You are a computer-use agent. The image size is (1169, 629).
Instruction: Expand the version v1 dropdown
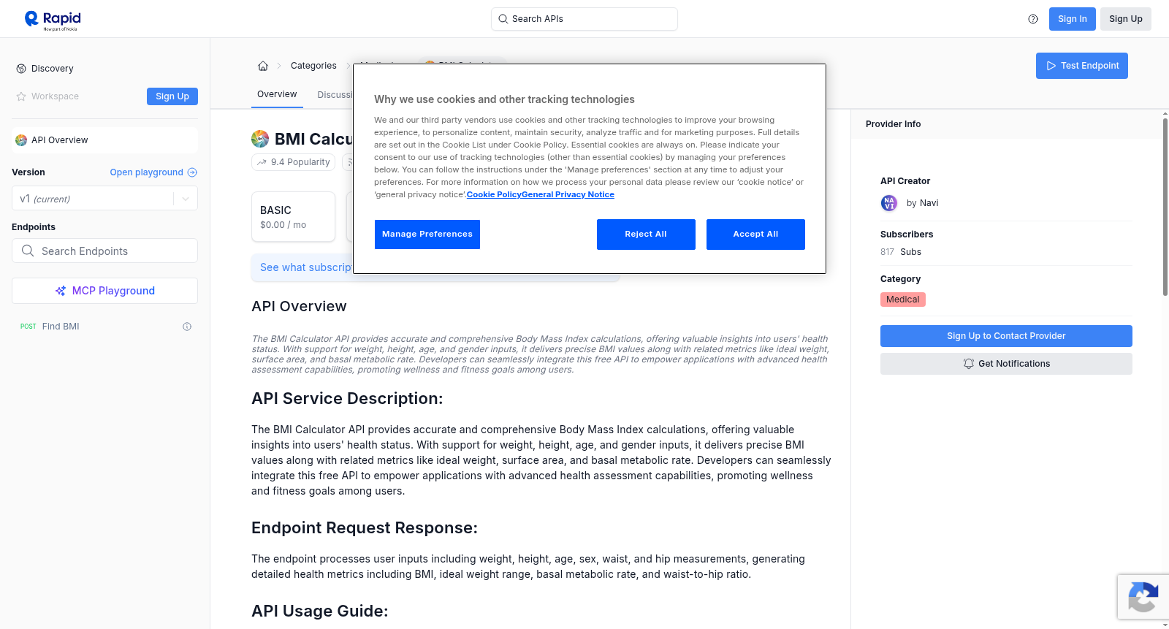coord(186,199)
